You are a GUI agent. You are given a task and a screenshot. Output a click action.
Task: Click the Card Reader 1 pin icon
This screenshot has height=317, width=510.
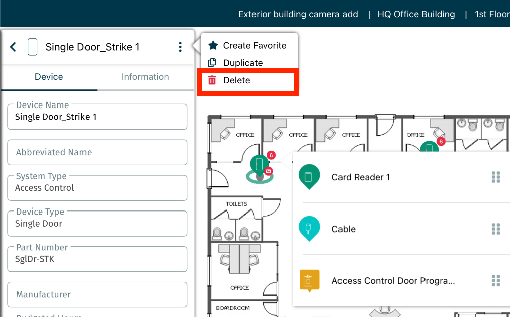(x=309, y=177)
